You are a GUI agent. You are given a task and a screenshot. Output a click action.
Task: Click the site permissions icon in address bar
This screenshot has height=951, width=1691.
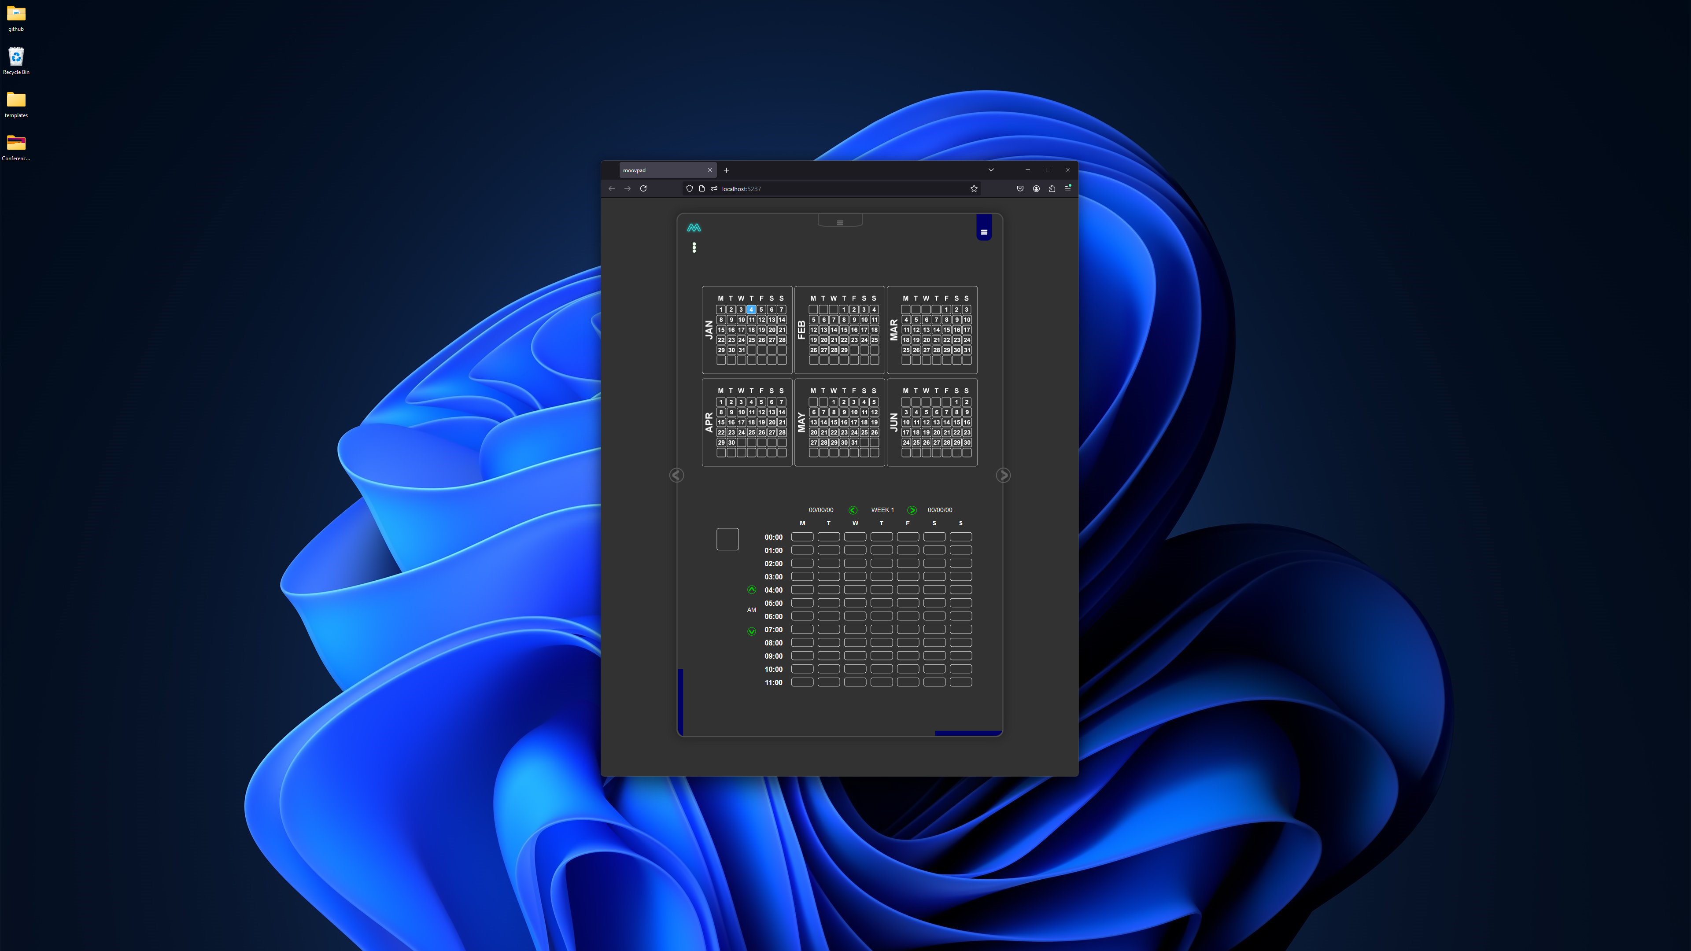pos(714,188)
